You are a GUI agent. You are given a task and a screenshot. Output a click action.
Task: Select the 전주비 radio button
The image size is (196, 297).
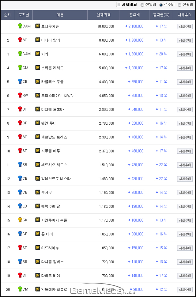point(161,5)
